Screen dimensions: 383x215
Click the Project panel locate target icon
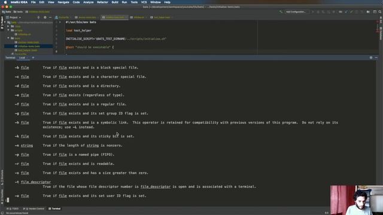38,17
